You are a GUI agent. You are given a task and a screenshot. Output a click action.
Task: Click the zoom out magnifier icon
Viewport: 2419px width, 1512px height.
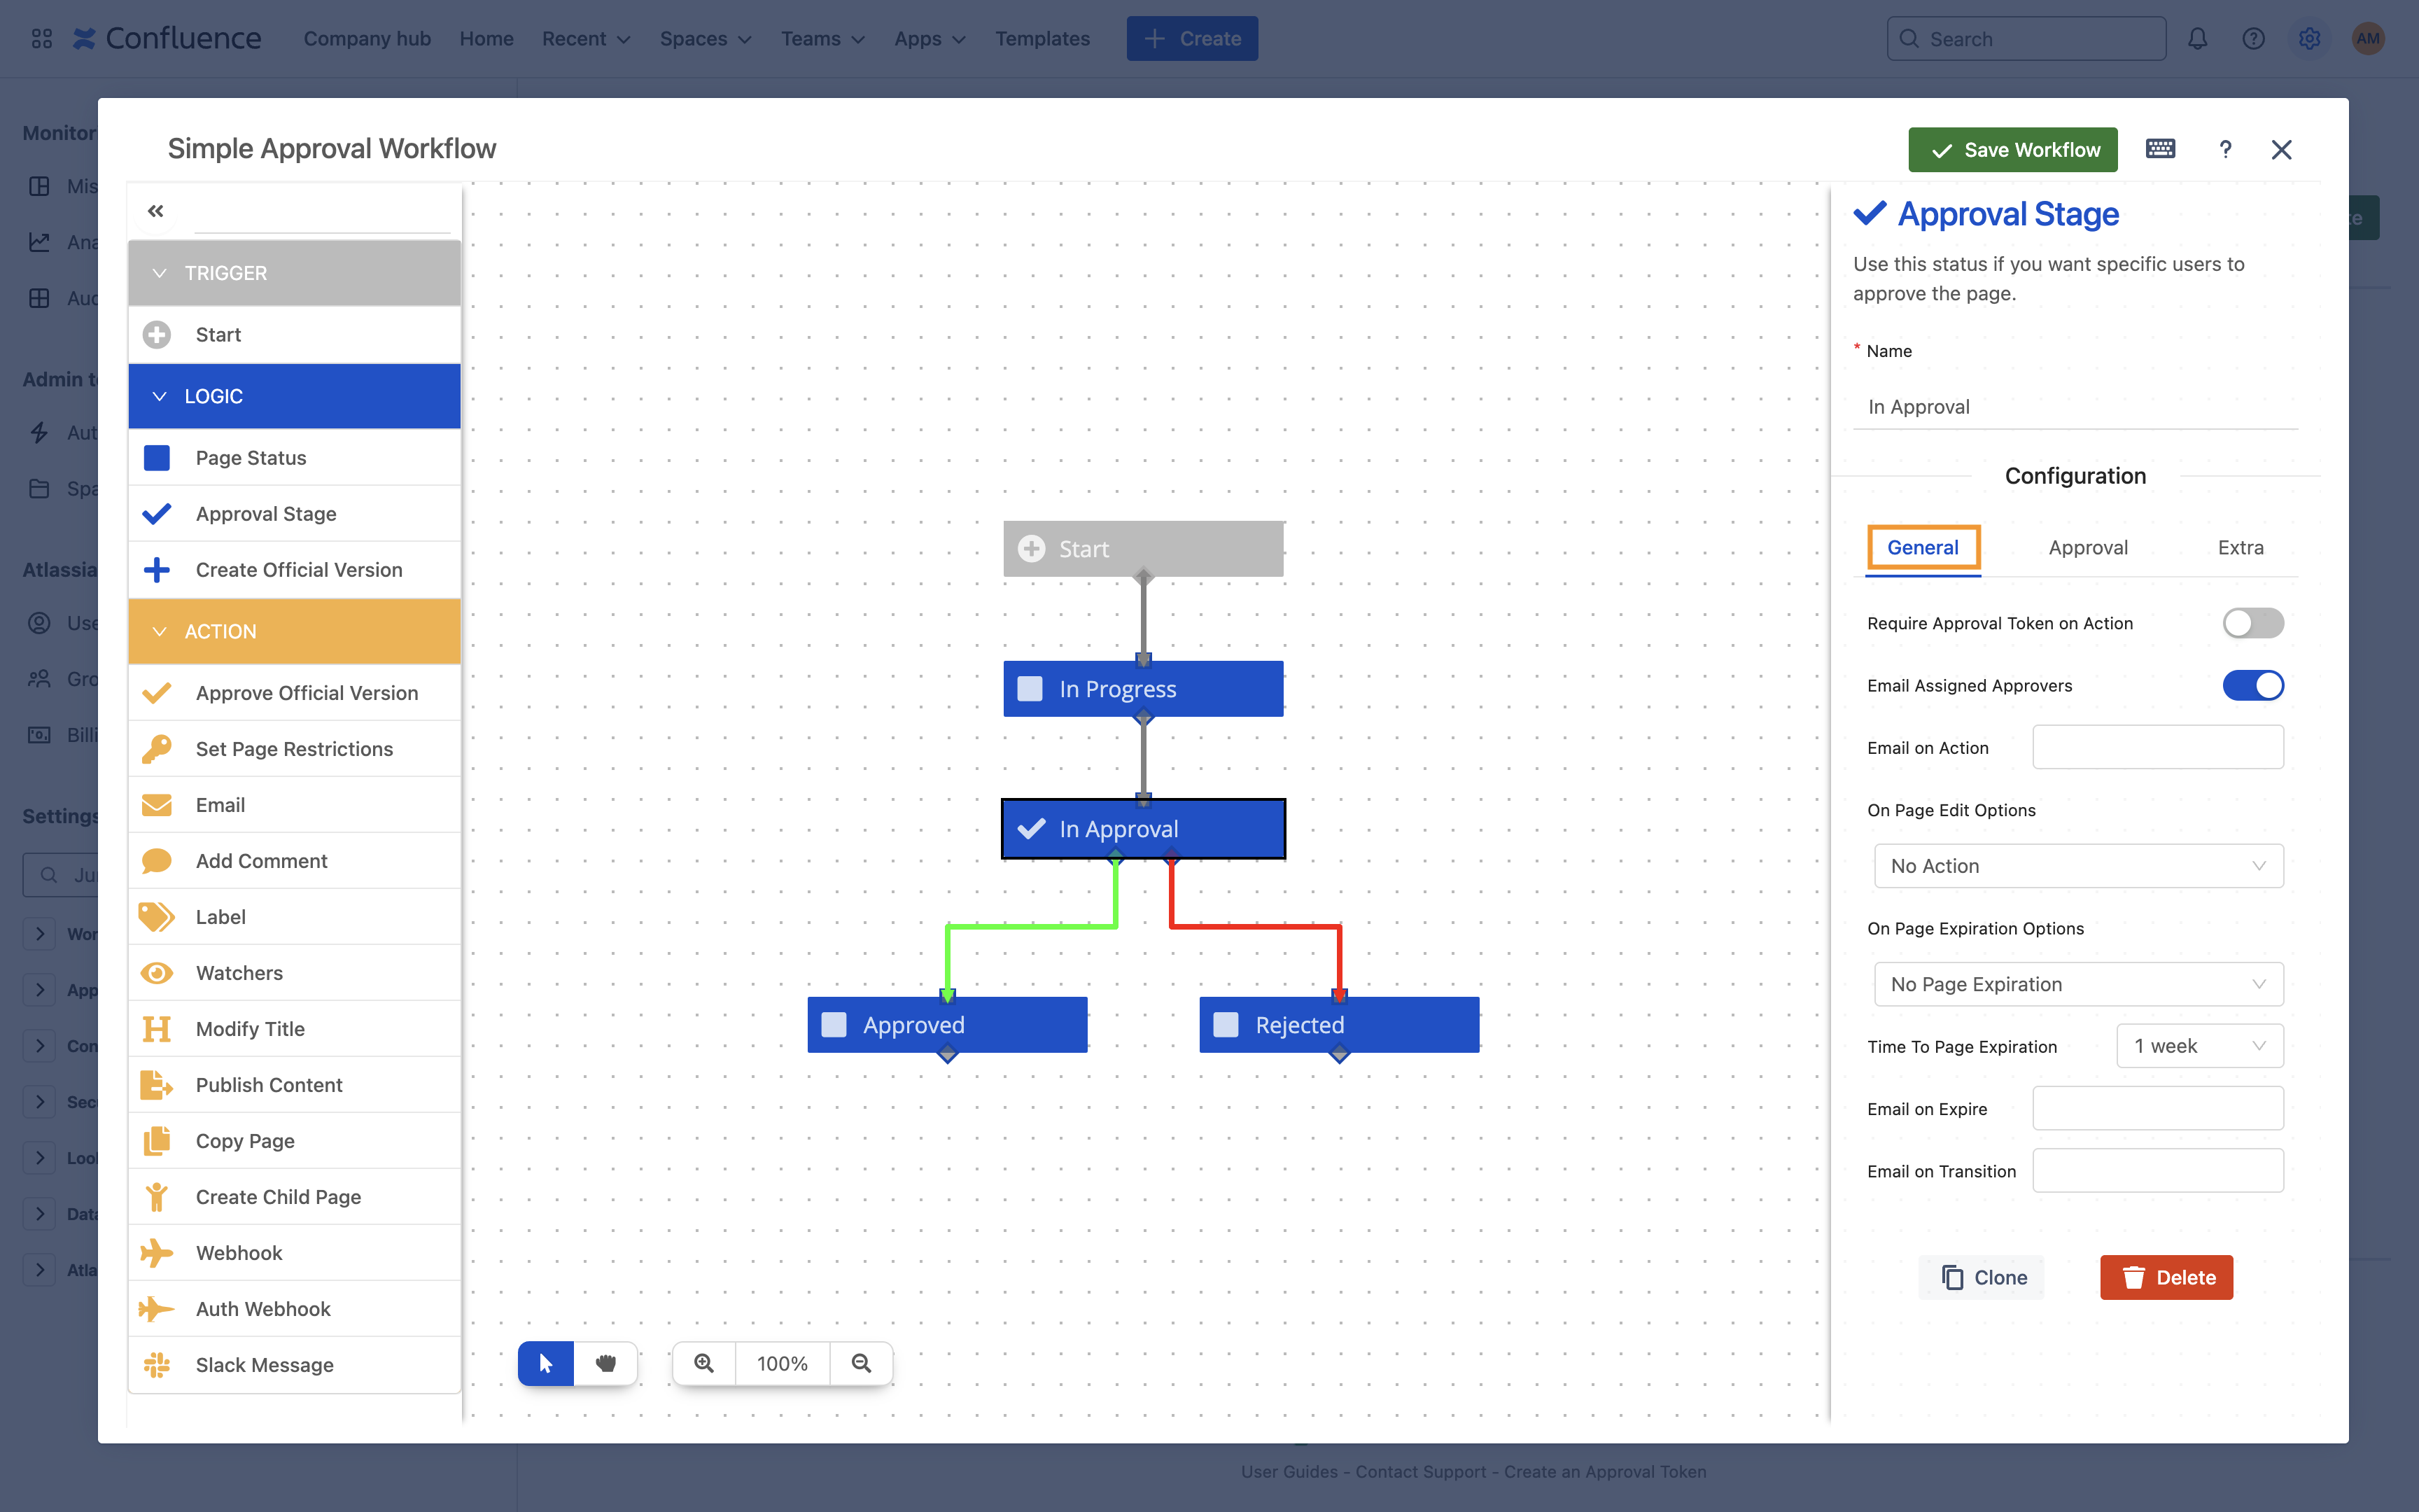coord(861,1363)
